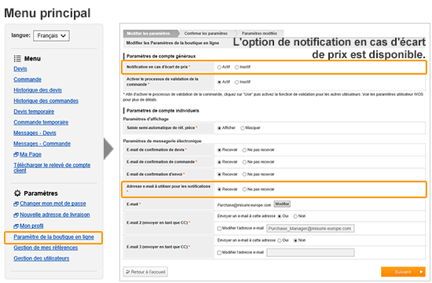Select Masquer for Saisie semi-automatique
The width and height of the screenshot is (432, 283).
pos(243,128)
